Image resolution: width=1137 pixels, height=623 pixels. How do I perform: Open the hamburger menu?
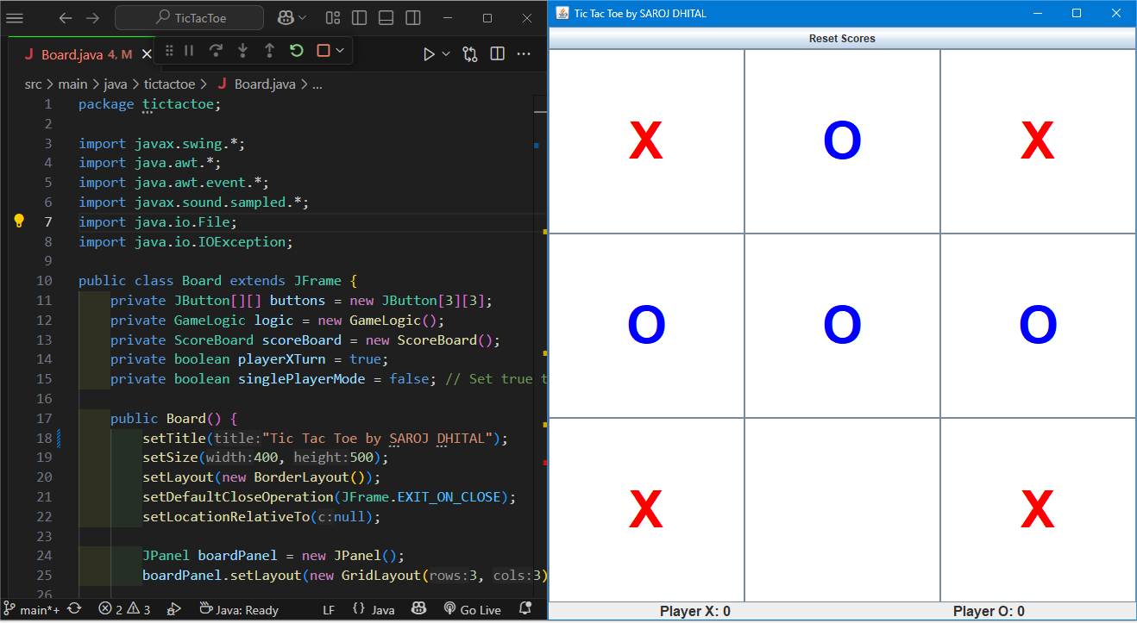15,17
